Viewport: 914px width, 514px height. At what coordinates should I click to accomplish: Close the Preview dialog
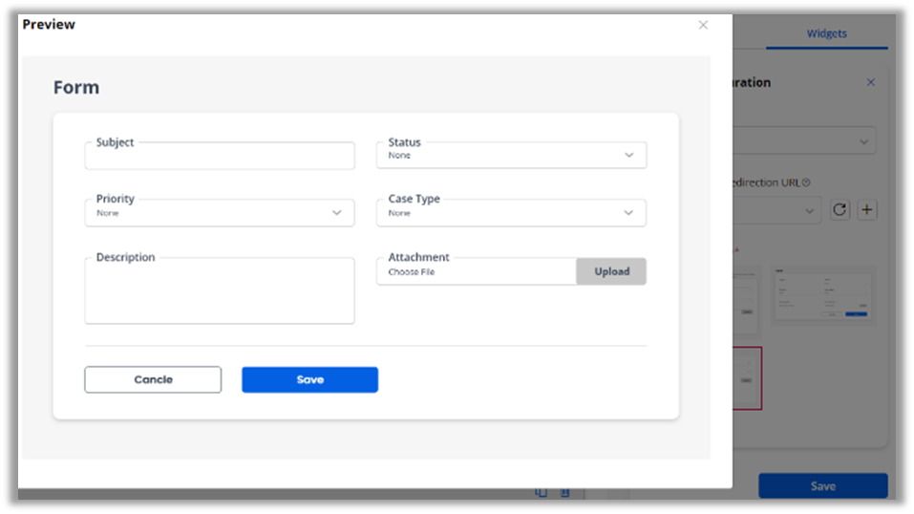pyautogui.click(x=703, y=25)
